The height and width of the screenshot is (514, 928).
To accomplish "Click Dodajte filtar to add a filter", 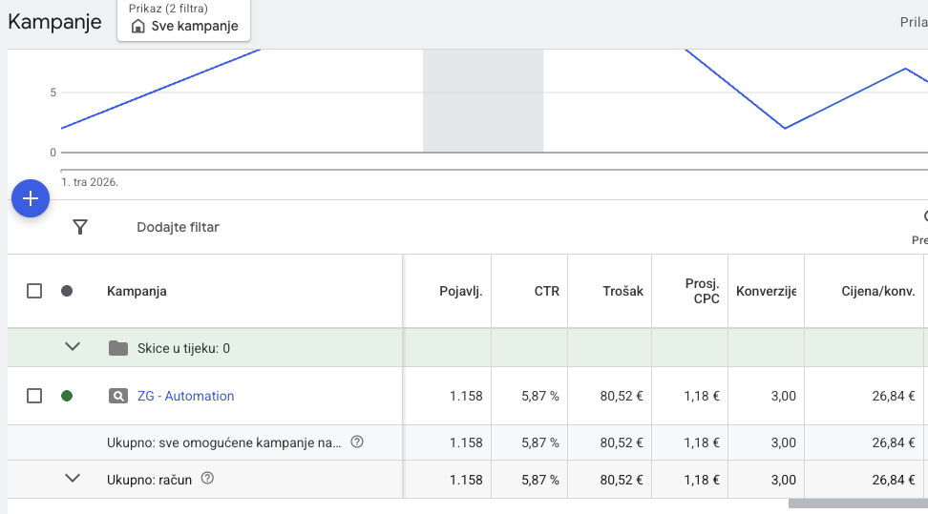I will pyautogui.click(x=178, y=227).
